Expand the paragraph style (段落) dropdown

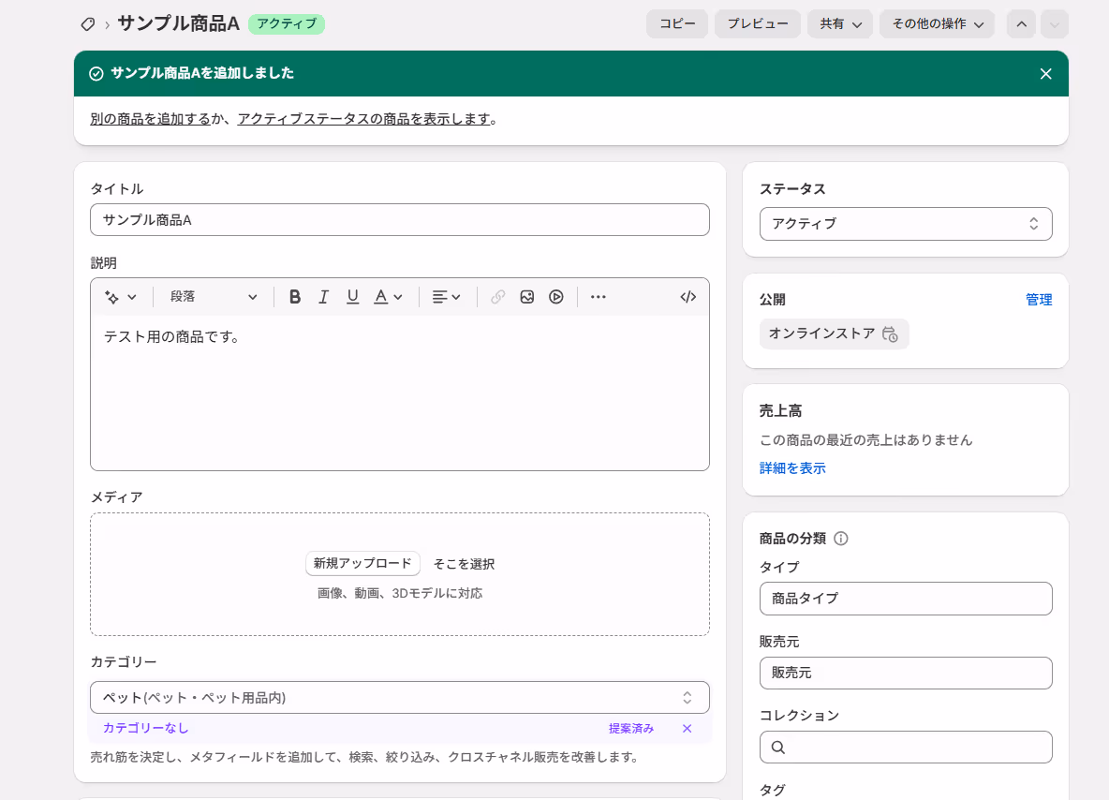213,297
